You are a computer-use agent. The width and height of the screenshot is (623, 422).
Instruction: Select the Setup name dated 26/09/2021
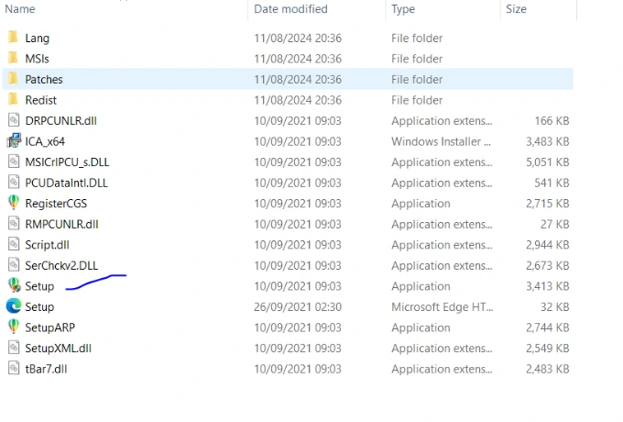39,307
